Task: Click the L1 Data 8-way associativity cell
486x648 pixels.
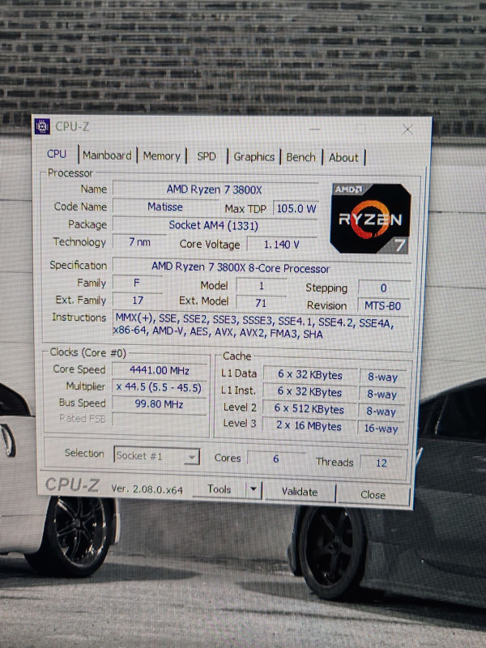Action: pyautogui.click(x=382, y=377)
